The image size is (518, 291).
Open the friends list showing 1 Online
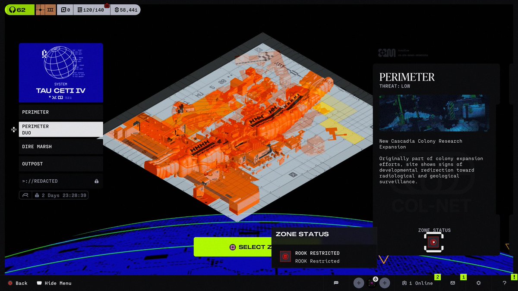pyautogui.click(x=417, y=283)
